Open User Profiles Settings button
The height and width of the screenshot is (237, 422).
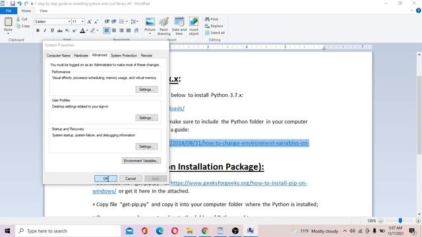[x=146, y=118]
